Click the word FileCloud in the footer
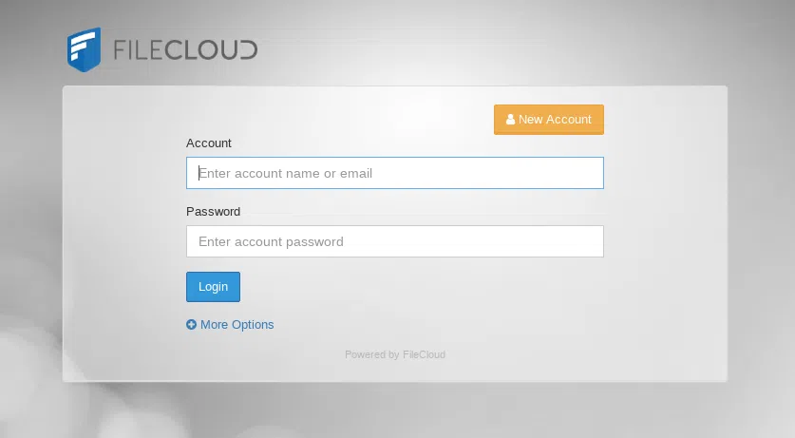The image size is (795, 438). (x=424, y=355)
